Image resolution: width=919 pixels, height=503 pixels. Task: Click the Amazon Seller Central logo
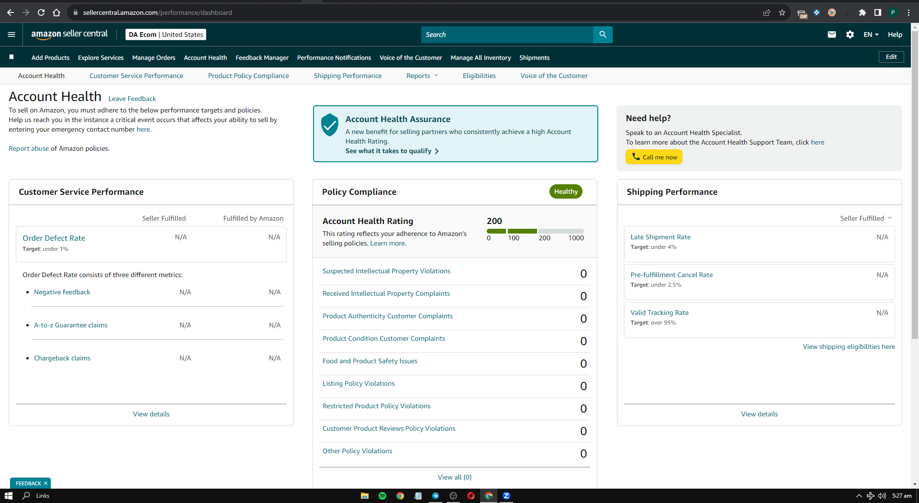coord(69,34)
